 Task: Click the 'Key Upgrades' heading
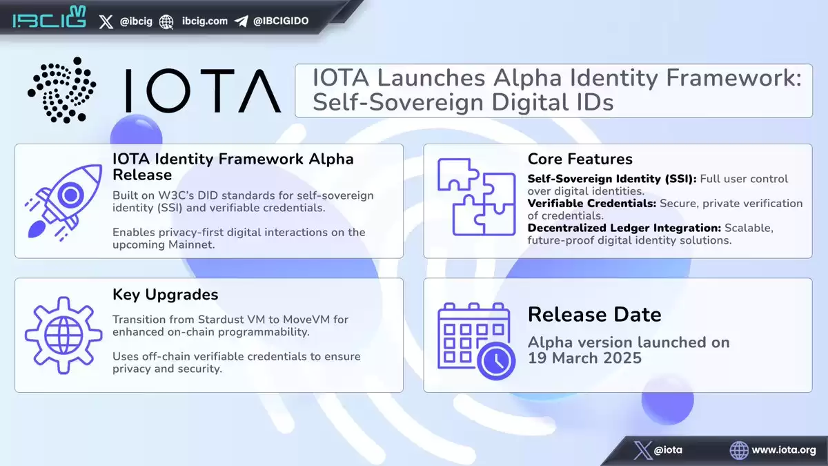tap(166, 295)
